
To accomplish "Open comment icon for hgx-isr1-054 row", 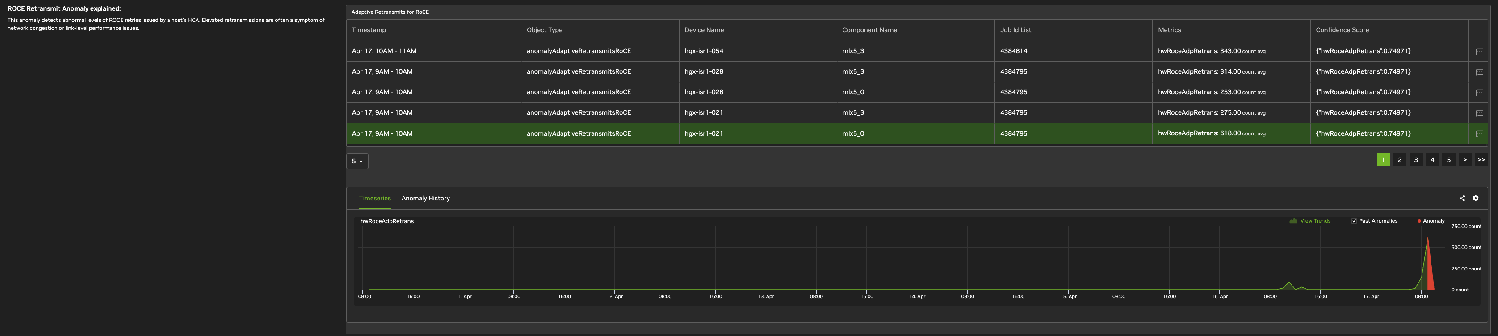I will [x=1479, y=52].
